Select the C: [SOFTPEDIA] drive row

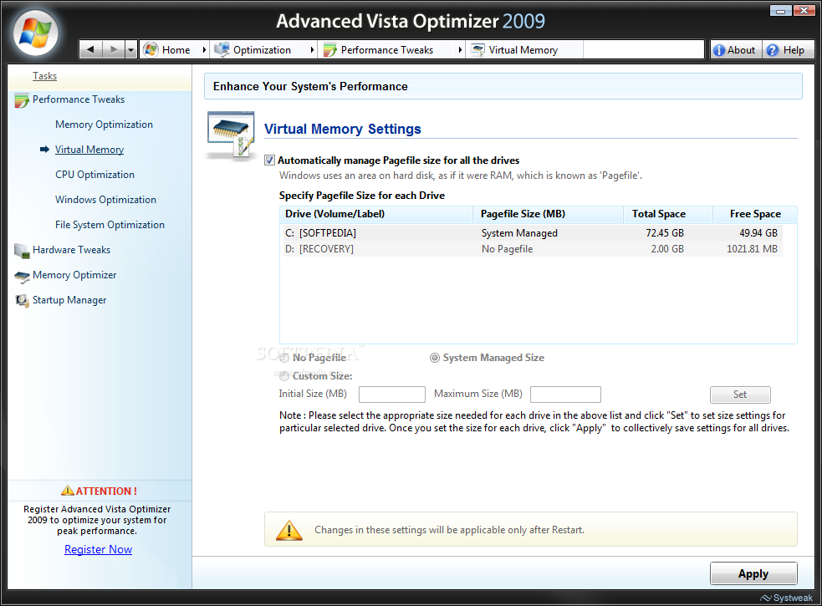coord(532,232)
